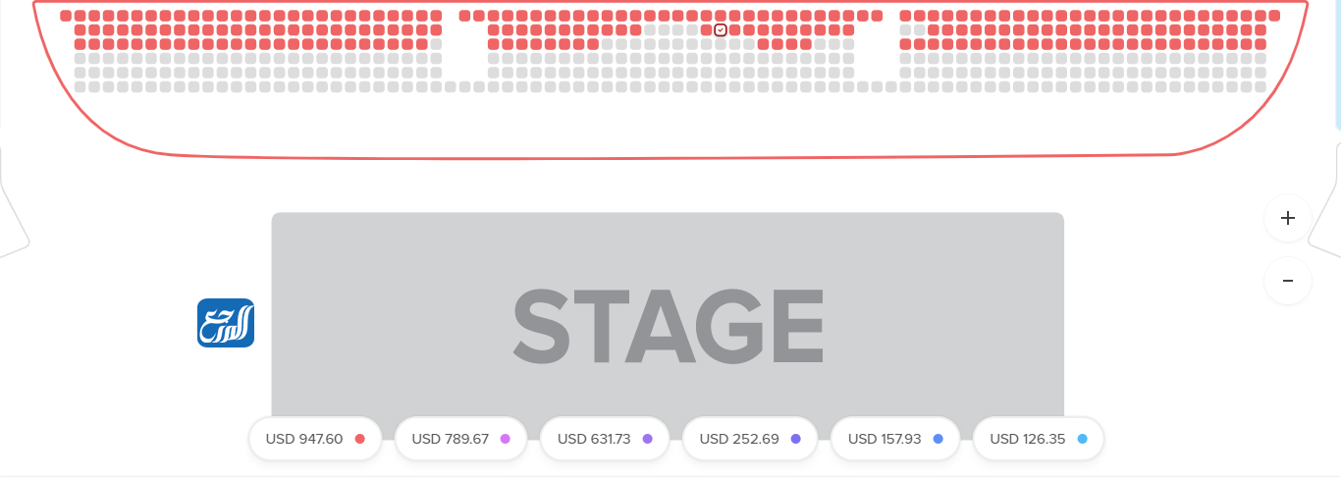Zoom out of the seat map

point(1288,281)
